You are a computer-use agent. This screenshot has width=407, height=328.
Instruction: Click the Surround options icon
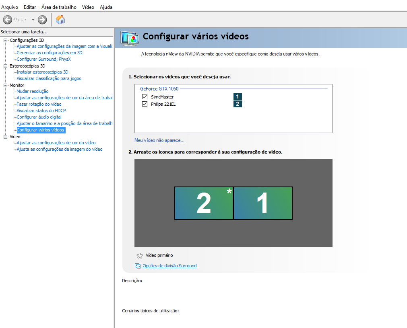(x=138, y=266)
